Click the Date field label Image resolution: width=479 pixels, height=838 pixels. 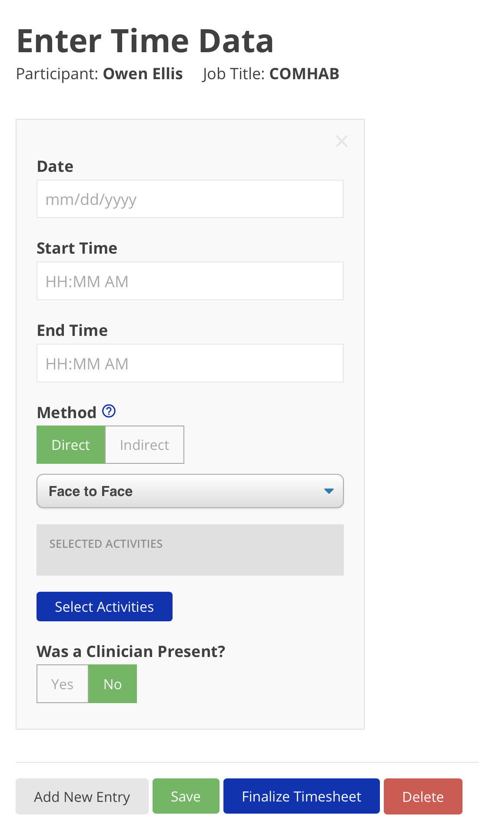click(x=55, y=167)
